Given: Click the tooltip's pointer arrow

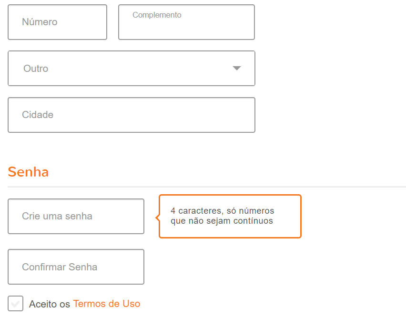Looking at the screenshot, I should click(157, 218).
